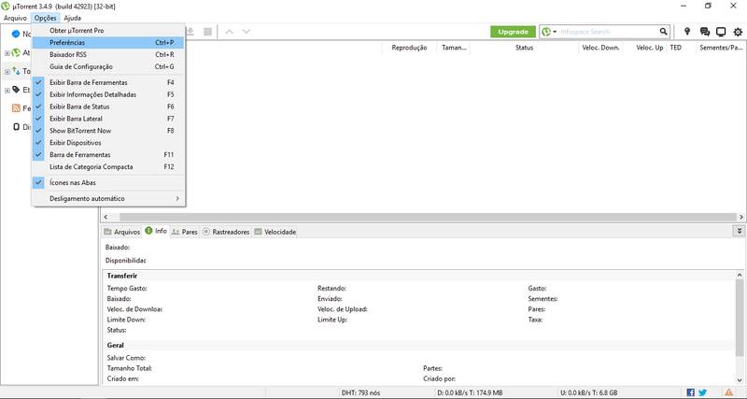
Task: Click torrent list horizontal scrollbar right arrow
Action: pos(741,217)
